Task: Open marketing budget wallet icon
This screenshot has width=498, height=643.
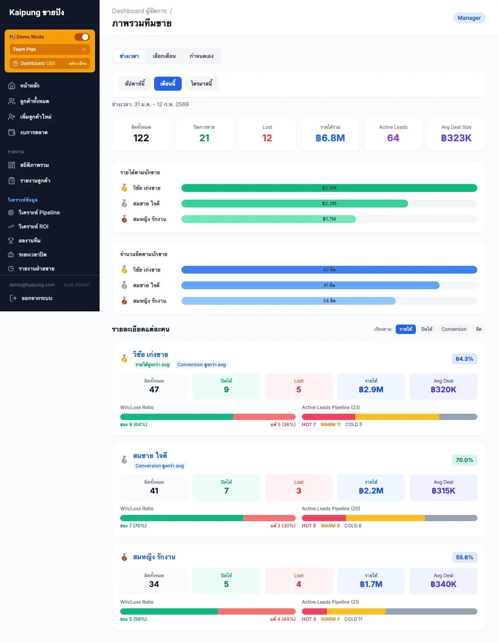Action: coord(12,132)
